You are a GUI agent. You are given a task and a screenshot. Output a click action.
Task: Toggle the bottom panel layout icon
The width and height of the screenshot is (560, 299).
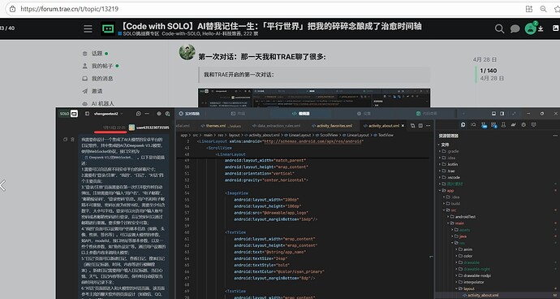coord(493,114)
